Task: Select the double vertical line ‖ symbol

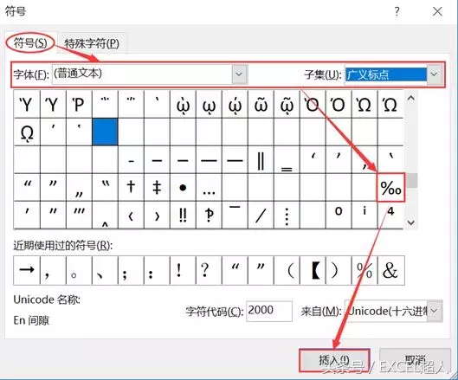Action: click(x=261, y=160)
